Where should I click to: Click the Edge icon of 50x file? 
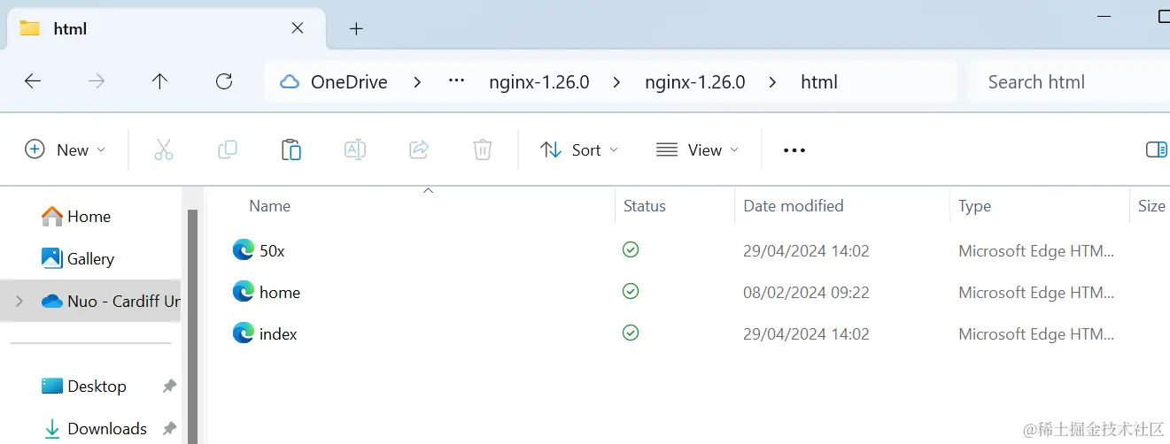point(244,250)
